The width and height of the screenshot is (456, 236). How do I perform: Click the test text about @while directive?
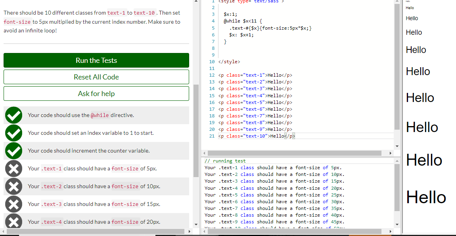click(81, 115)
